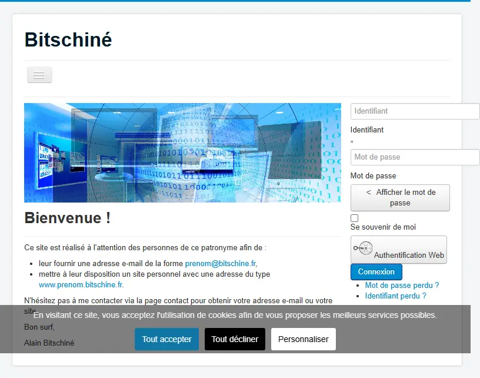Click the Bitschiné site title
Viewport: 480px width, 378px height.
click(68, 40)
